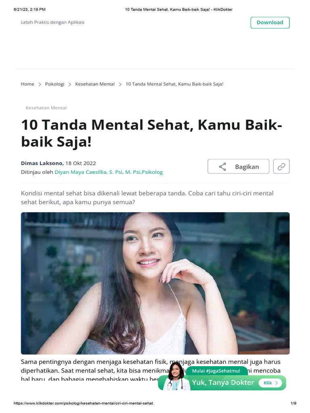
Task: Click Yuk, Tanya Dokter banner
Action: click(223, 382)
